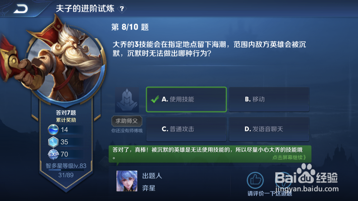Tap the blue orb reward icon
This screenshot has width=358, height=201.
pos(53,130)
